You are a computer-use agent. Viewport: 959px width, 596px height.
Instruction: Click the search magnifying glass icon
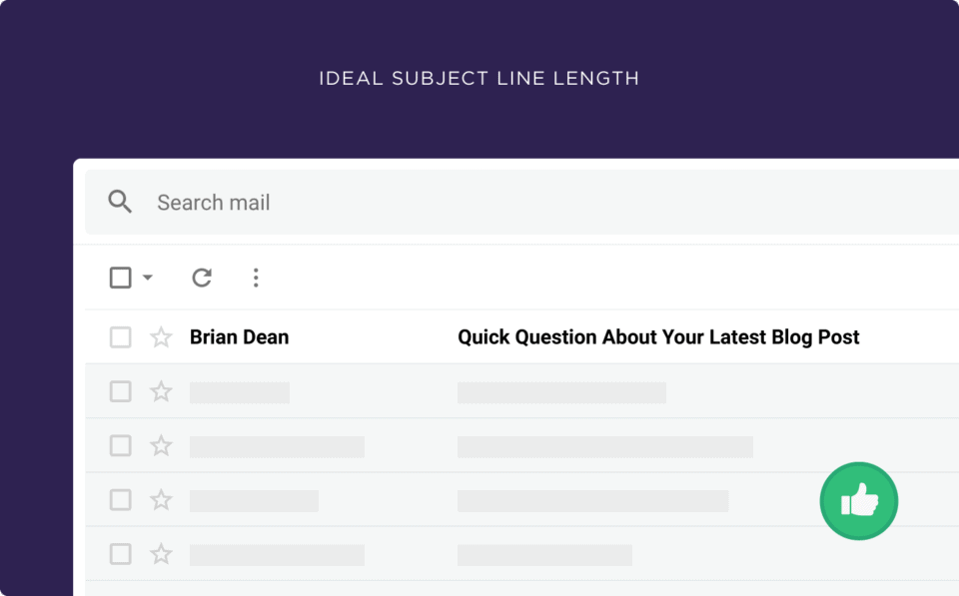click(x=120, y=202)
